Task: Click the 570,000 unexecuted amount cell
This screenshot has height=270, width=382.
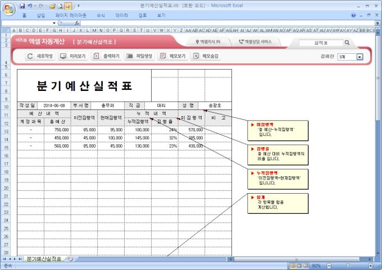Action: click(192, 130)
